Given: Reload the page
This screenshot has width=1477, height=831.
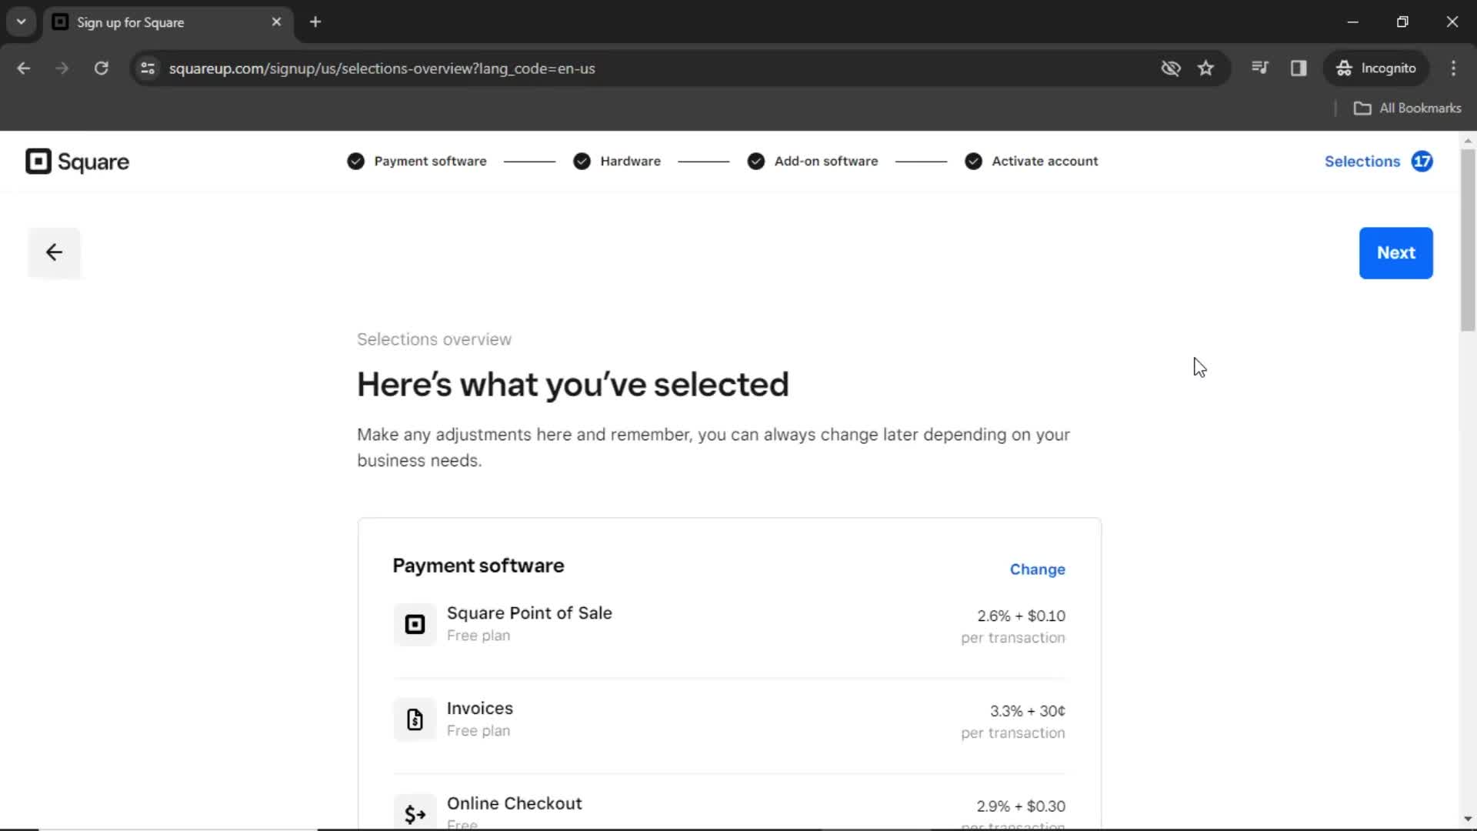Looking at the screenshot, I should click(101, 68).
